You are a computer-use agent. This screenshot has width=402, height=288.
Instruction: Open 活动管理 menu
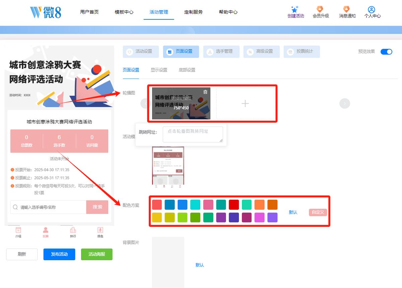tap(159, 12)
